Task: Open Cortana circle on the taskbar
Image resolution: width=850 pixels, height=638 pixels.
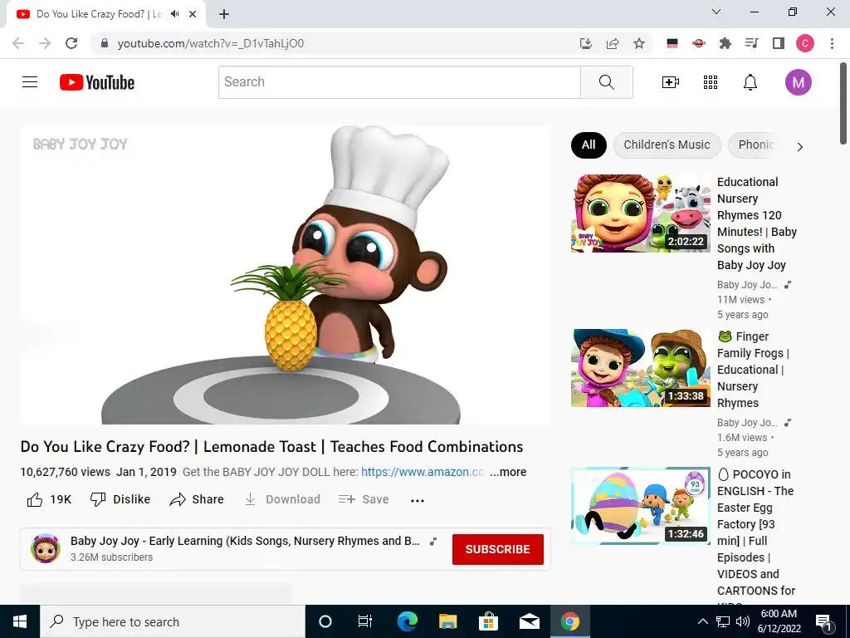Action: [x=325, y=621]
